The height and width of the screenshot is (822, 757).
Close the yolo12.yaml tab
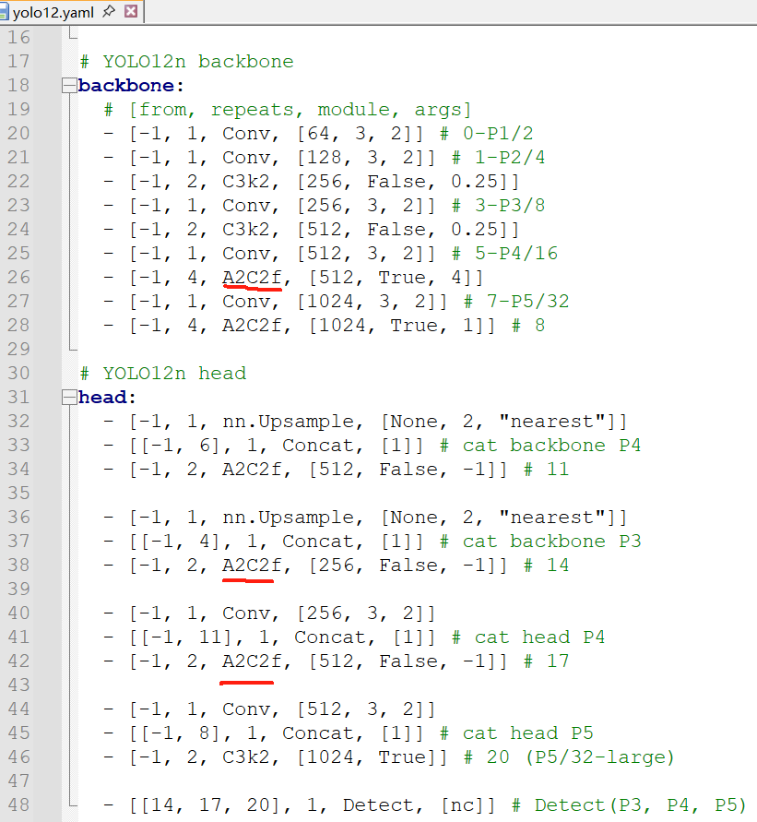click(x=131, y=12)
